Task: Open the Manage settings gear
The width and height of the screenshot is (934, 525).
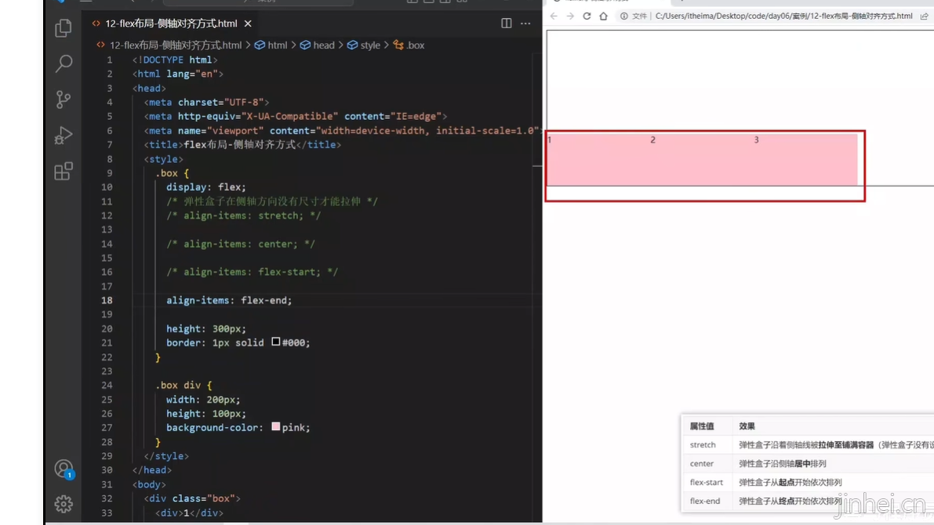Action: (64, 504)
